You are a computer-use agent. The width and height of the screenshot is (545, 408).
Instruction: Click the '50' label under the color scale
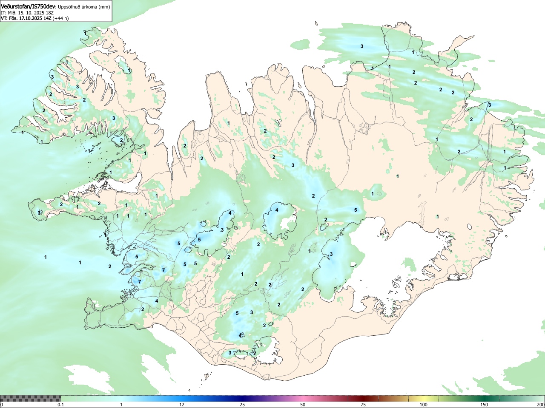tap(303, 405)
